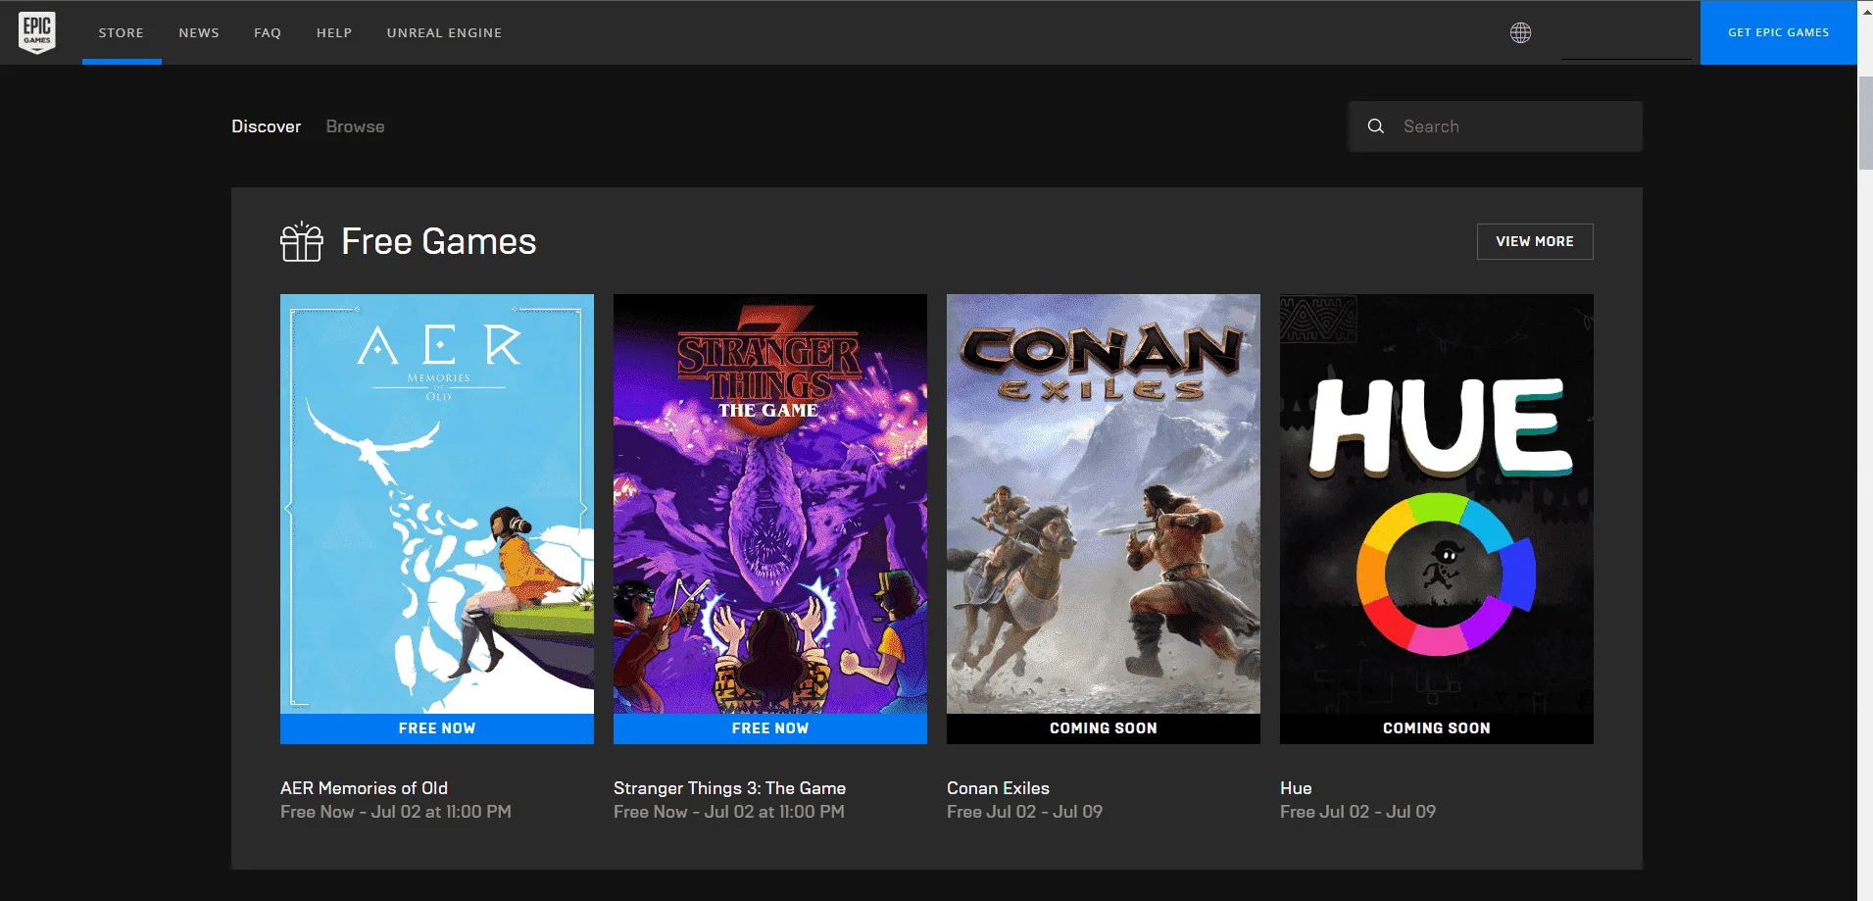Click the Get Epic Games button

point(1778,32)
